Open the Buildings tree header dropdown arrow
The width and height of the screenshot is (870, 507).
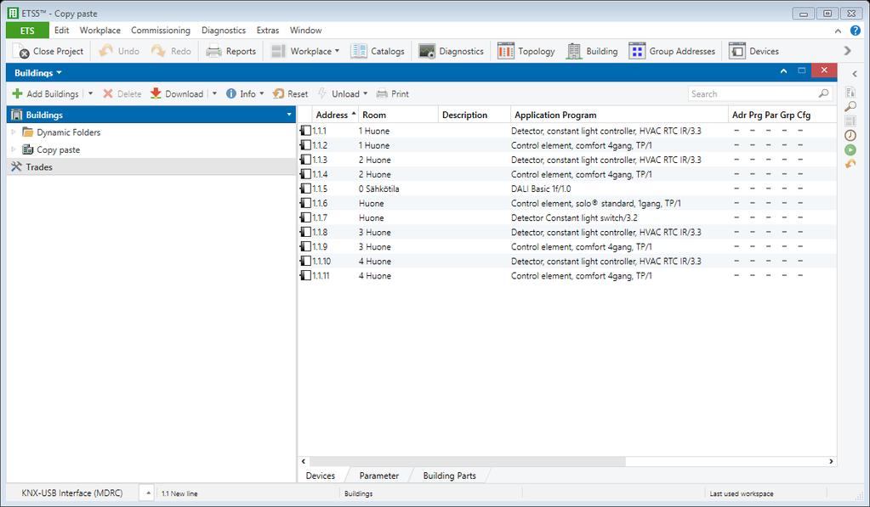point(288,115)
